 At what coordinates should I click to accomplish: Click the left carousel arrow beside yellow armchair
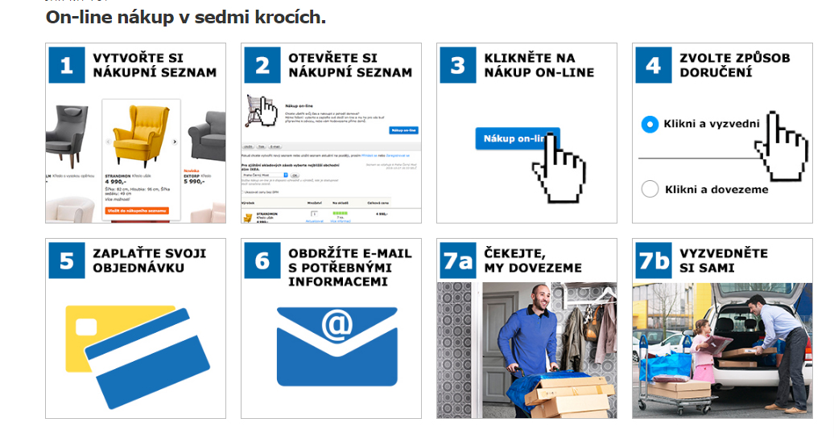[x=109, y=142]
